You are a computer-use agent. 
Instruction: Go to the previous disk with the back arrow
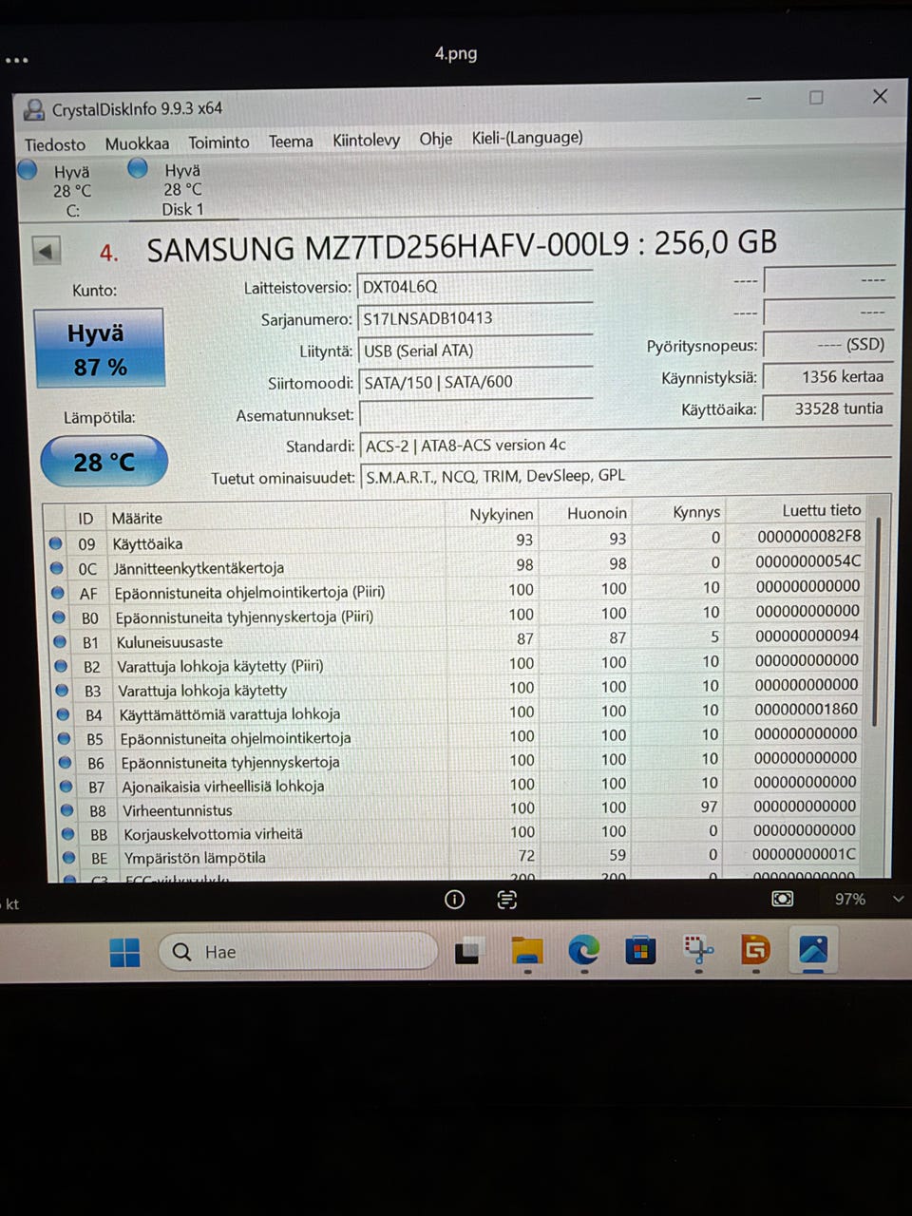point(46,252)
